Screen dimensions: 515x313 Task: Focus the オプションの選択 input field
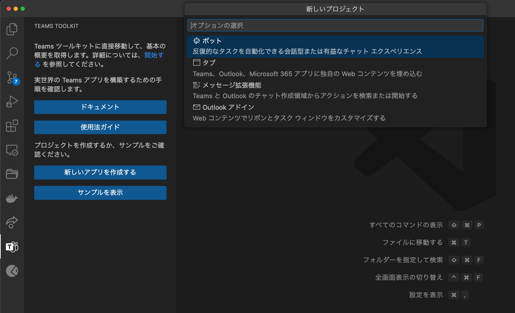point(335,26)
